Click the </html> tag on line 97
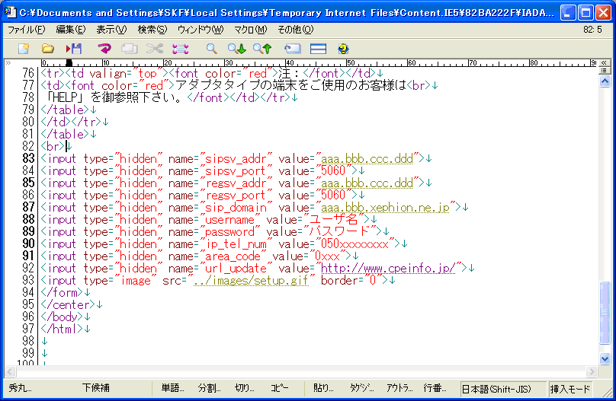Viewport: 616px width, 401px height. tap(62, 329)
